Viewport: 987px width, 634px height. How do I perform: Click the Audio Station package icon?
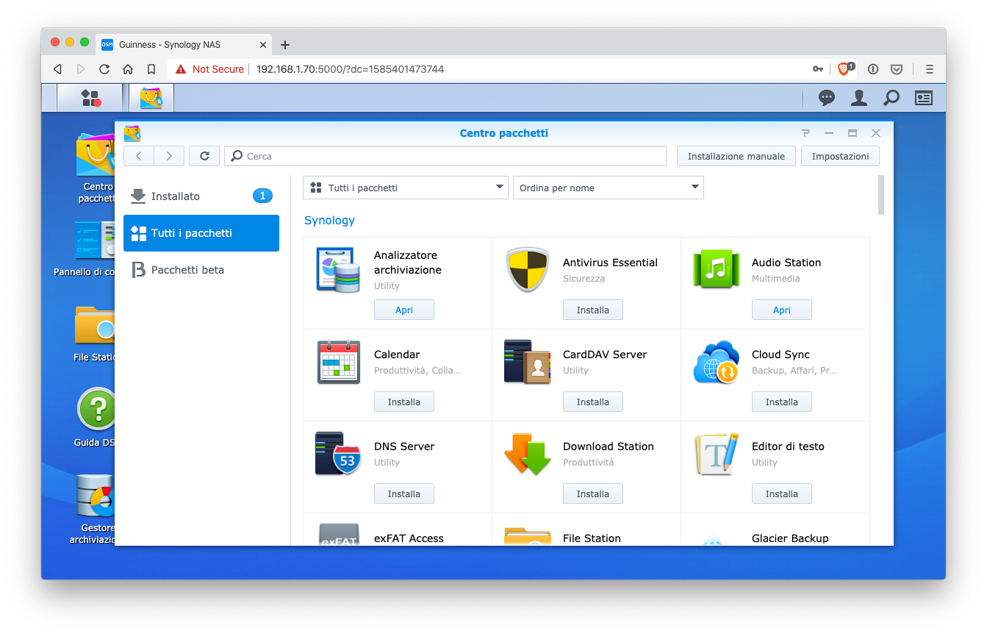click(717, 270)
